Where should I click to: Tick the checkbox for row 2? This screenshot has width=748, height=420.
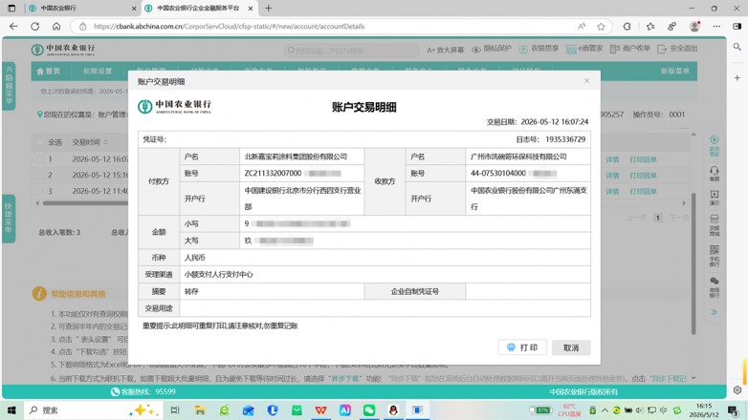coord(40,176)
